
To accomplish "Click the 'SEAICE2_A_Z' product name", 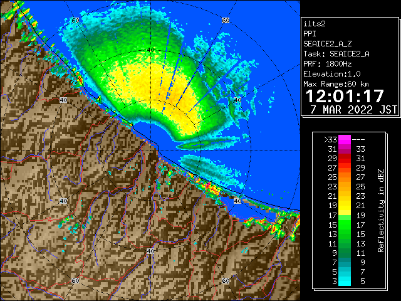I will click(328, 44).
